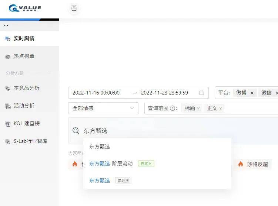278x206 pixels.
Task: Click the search magnifier icon
Action: [76, 131]
